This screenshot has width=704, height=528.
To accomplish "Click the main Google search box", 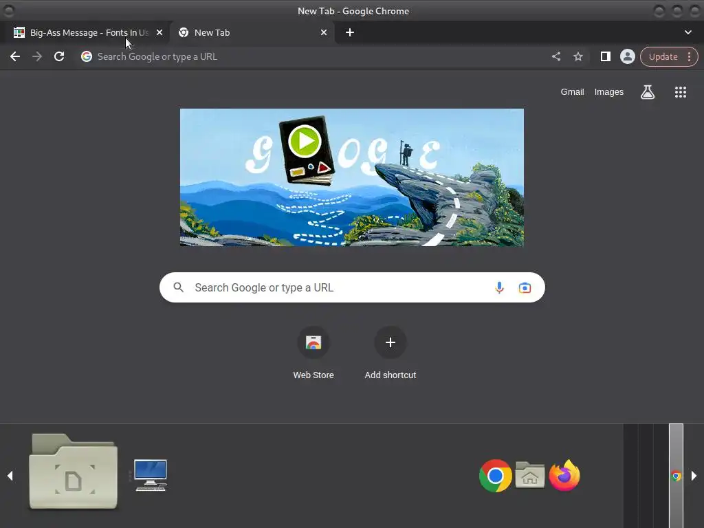I will pos(352,287).
